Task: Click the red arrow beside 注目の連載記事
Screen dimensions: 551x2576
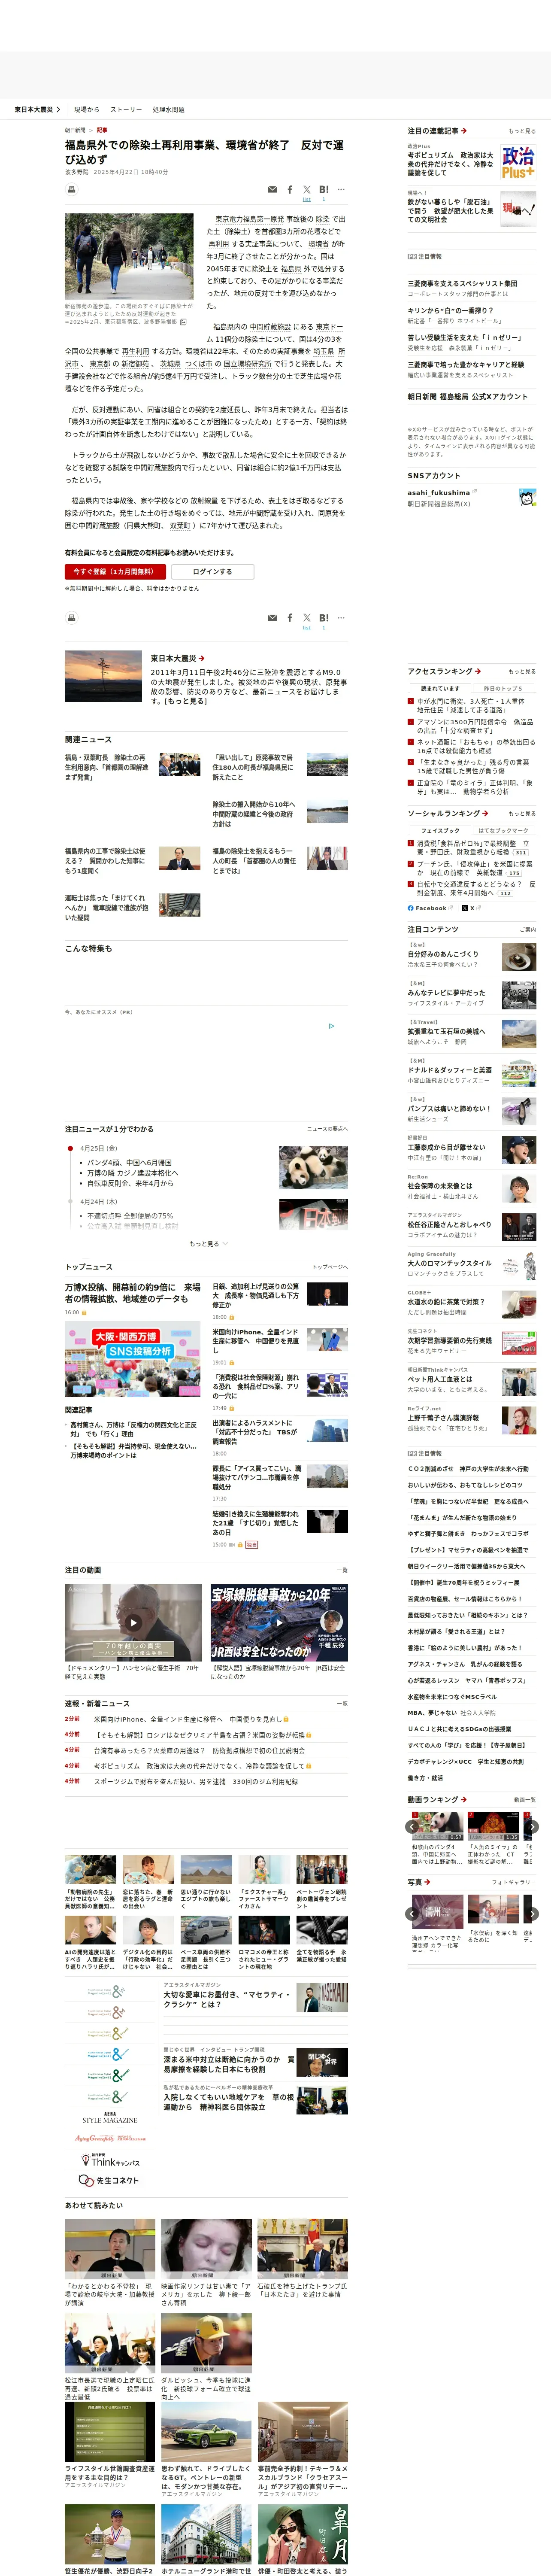Action: (464, 131)
